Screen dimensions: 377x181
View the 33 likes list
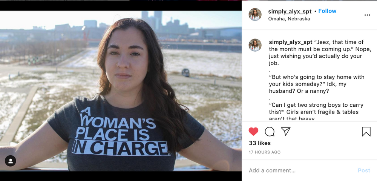tap(260, 143)
